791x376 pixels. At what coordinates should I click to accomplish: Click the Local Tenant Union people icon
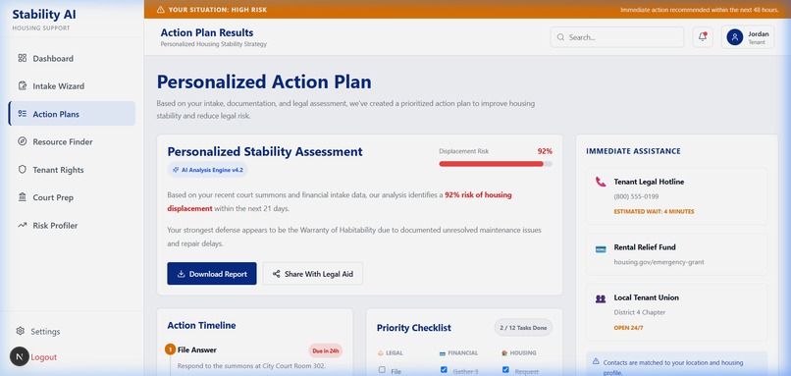pos(601,298)
